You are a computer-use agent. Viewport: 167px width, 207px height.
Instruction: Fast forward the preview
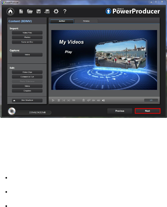[x=74, y=101]
